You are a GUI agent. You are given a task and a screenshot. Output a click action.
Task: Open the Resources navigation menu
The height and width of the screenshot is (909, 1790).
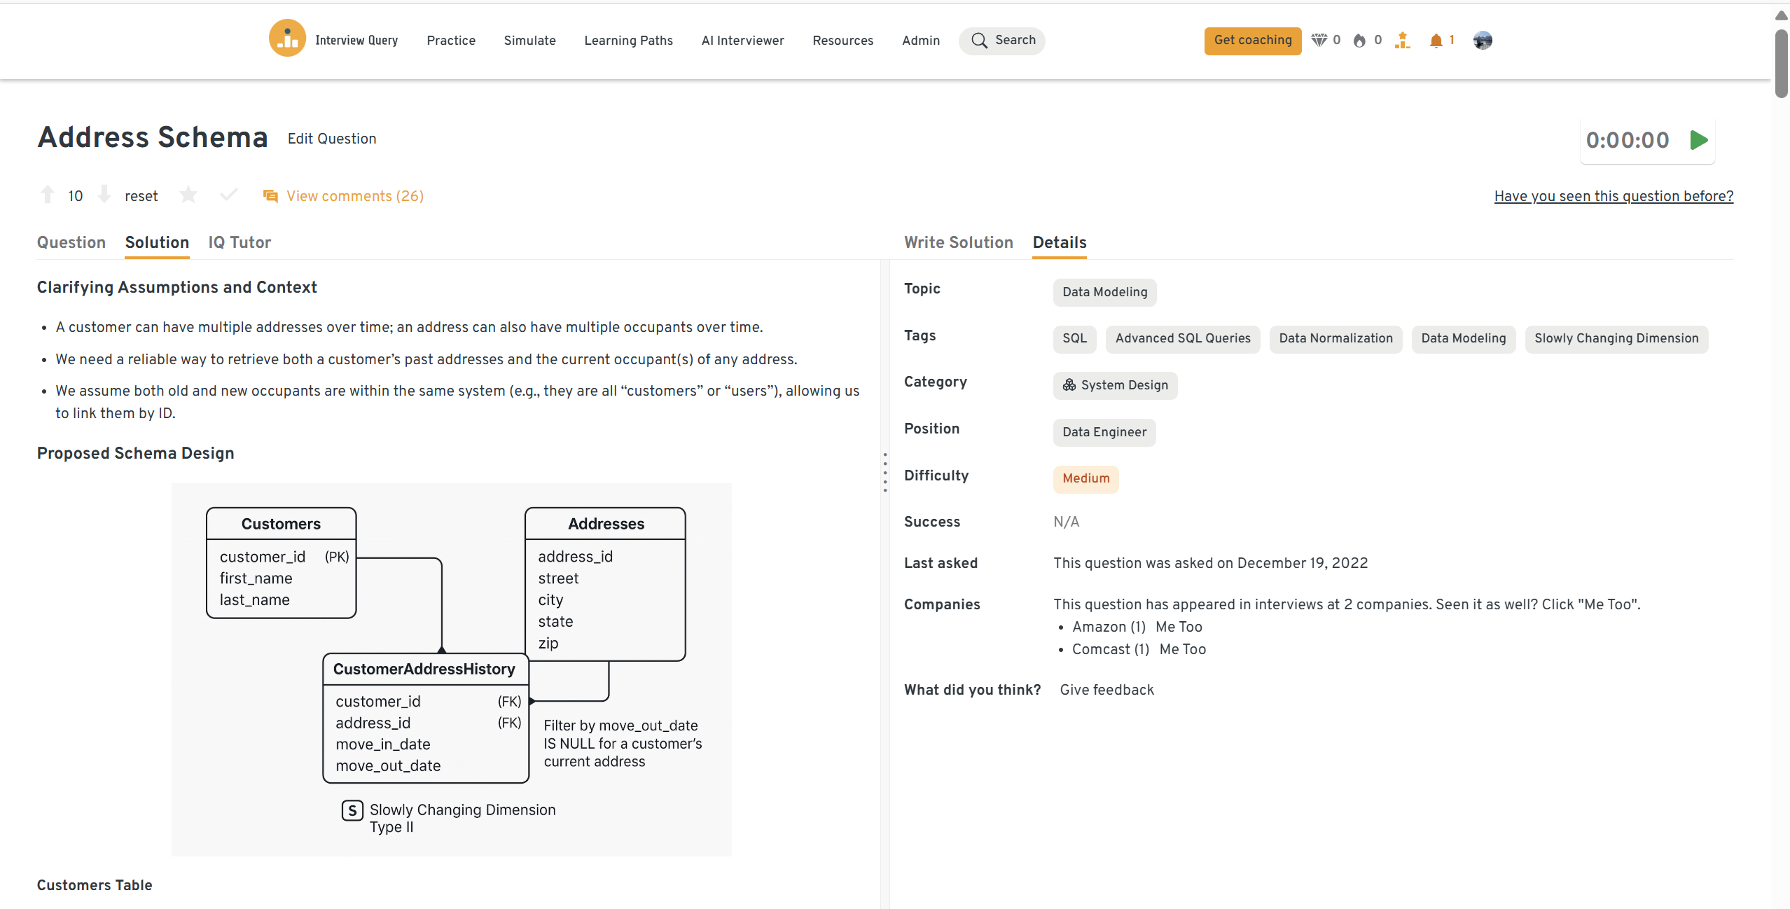click(842, 40)
